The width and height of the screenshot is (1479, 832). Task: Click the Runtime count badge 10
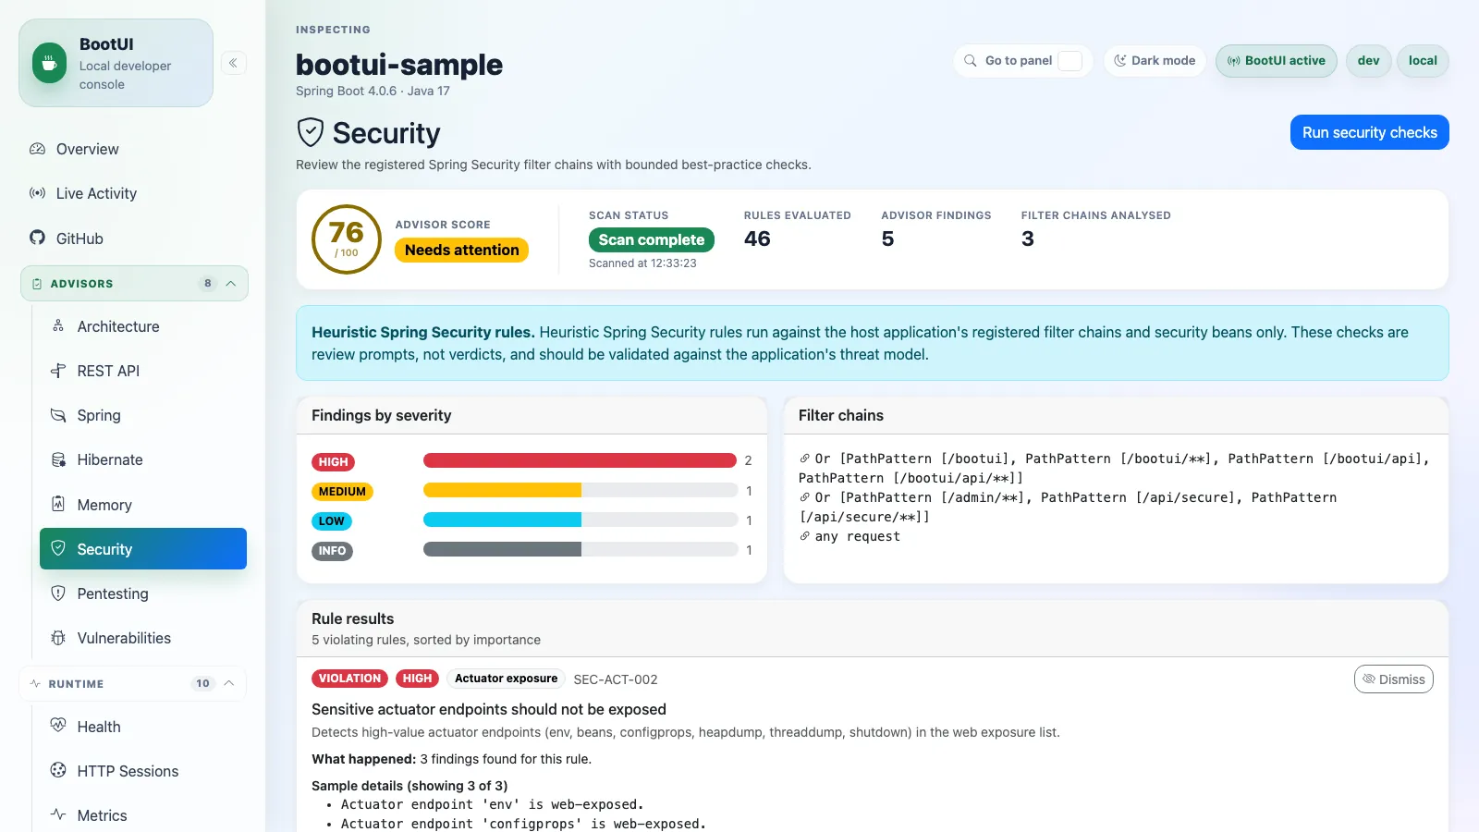tap(202, 684)
